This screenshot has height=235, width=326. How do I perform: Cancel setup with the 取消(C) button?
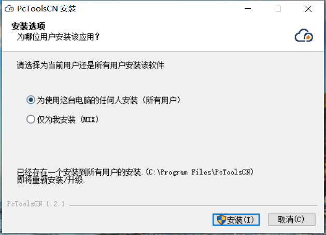click(x=292, y=219)
